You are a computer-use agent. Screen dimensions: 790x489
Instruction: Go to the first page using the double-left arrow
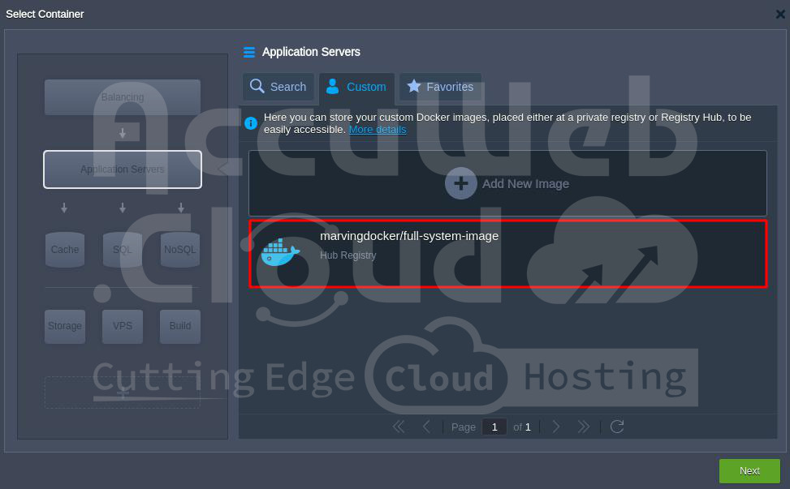(399, 427)
